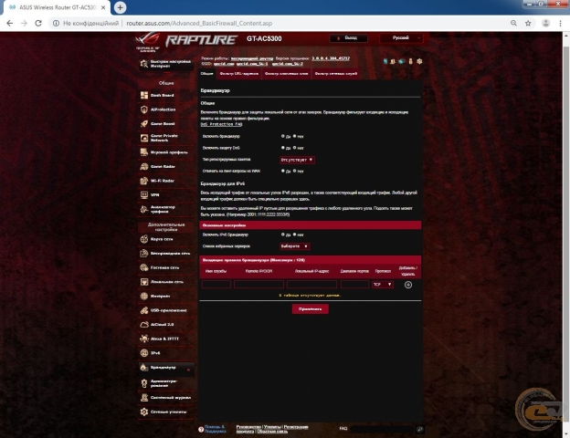The height and width of the screenshot is (438, 570).
Task: Open Wi-Fi Radar in the sidebar
Action: (165, 181)
